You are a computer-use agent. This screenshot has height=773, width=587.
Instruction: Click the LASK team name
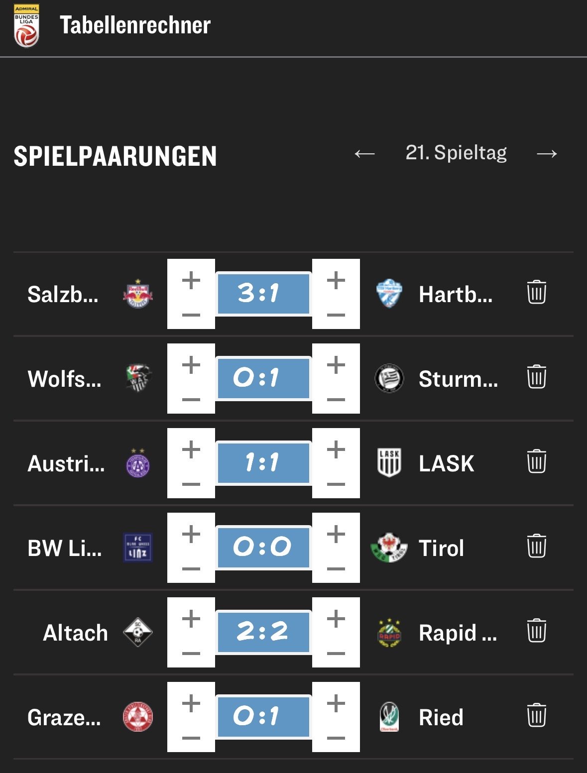click(x=446, y=463)
